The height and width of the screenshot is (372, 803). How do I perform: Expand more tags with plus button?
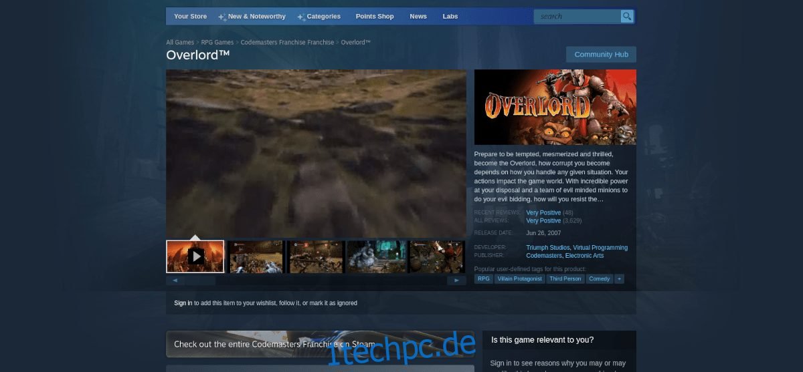[x=619, y=278]
